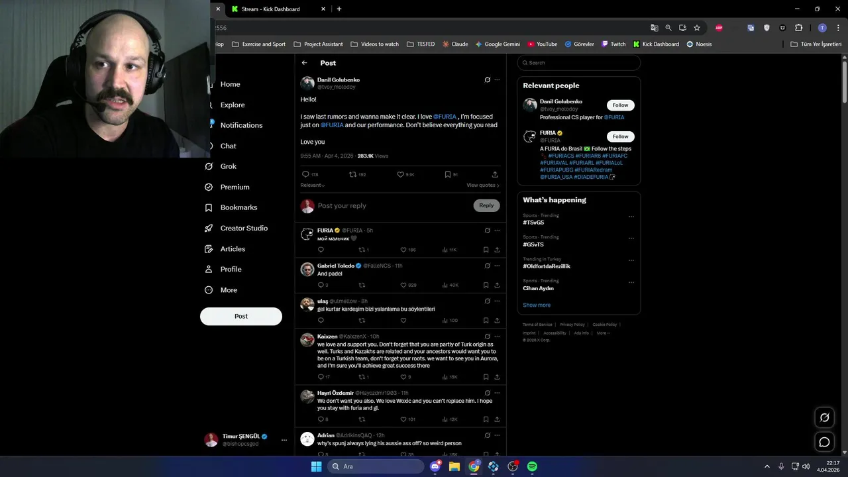Follow FURIA in Relevant people
Viewport: 848px width, 477px height.
621,136
